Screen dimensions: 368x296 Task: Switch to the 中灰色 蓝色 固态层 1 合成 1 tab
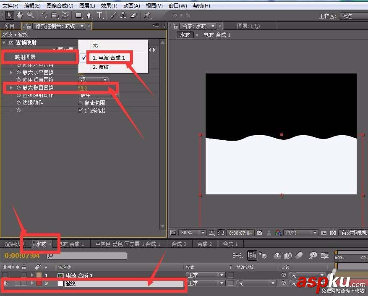point(128,244)
